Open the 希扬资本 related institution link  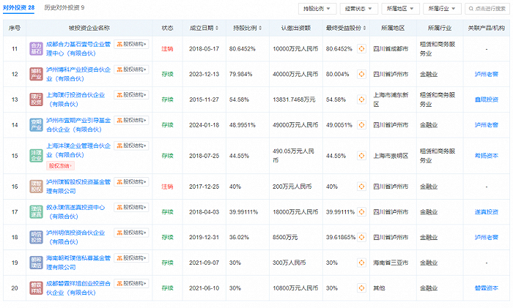[486, 155]
